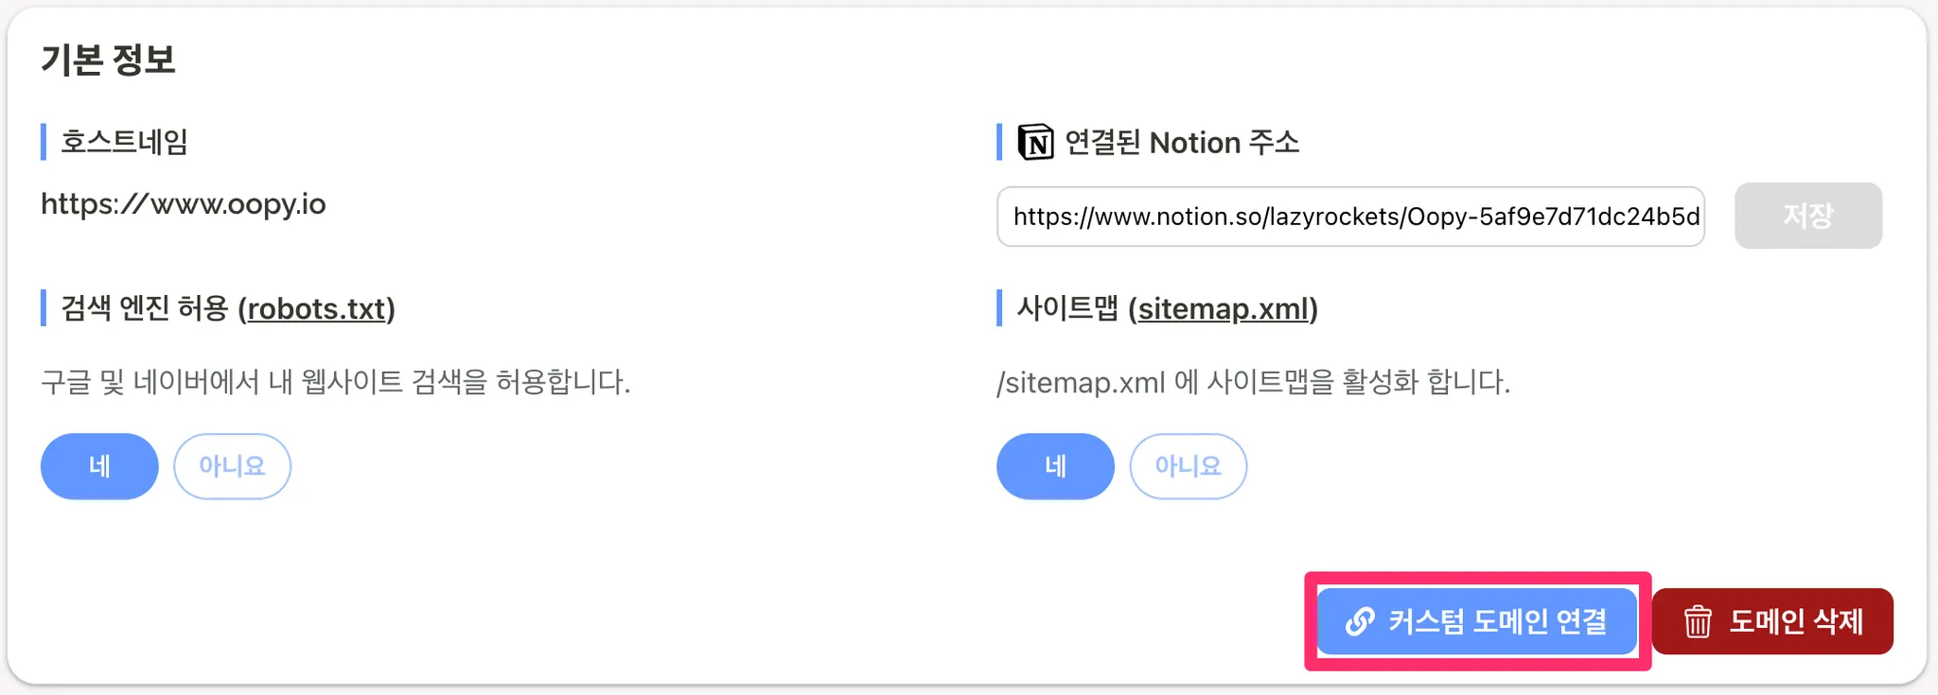Select 아니요 to disable sitemap.xml
Image resolution: width=1938 pixels, height=695 pixels.
pyautogui.click(x=1188, y=466)
